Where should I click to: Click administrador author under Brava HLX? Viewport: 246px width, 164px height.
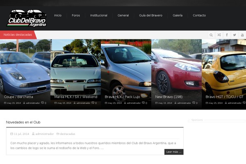(134, 103)
